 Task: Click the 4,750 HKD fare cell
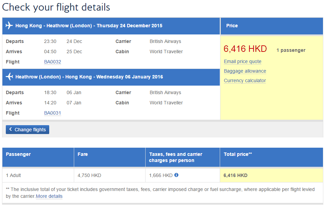click(x=90, y=175)
